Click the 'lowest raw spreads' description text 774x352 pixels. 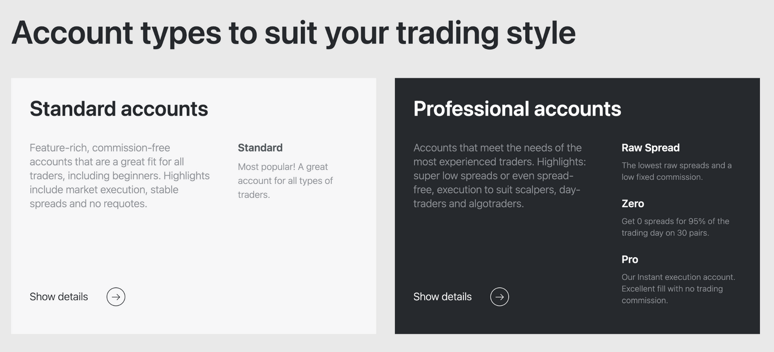point(676,171)
